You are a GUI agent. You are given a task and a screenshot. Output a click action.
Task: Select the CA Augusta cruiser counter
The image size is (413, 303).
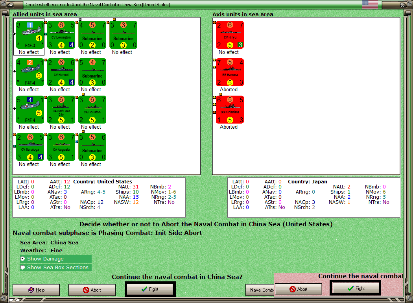coord(61,147)
